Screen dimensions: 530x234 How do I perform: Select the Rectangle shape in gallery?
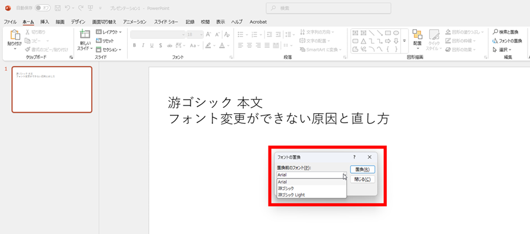tap(388, 33)
